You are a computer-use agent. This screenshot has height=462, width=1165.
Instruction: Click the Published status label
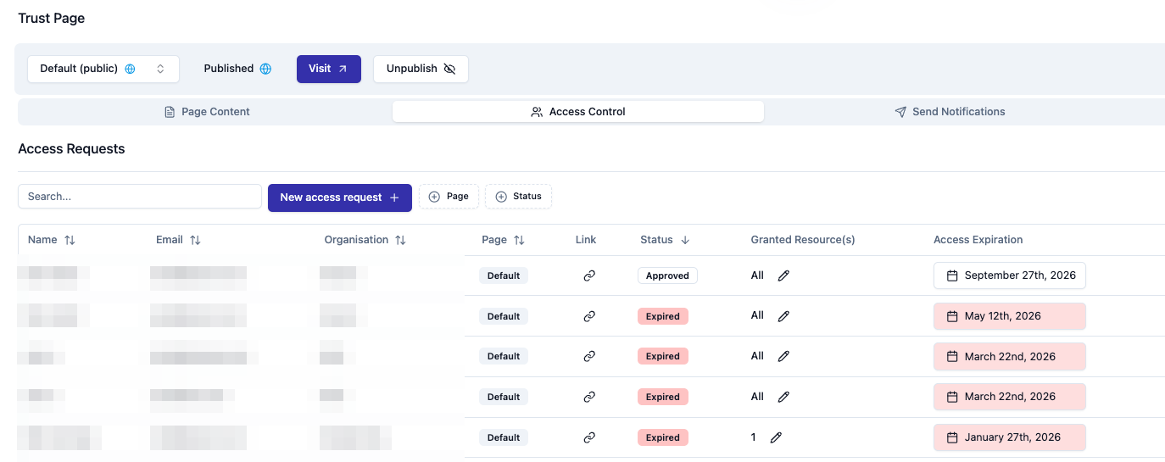[x=229, y=69]
